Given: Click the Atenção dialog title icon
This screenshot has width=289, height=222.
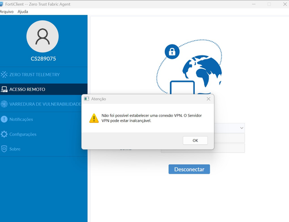Looking at the screenshot, I should [x=87, y=99].
